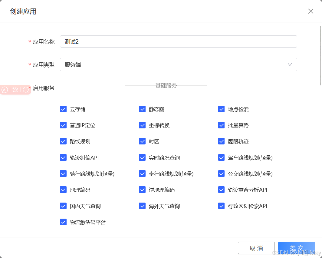Uncheck 骑行路线规划(轻量) checkbox
Image resolution: width=322 pixels, height=258 pixels.
click(x=63, y=174)
